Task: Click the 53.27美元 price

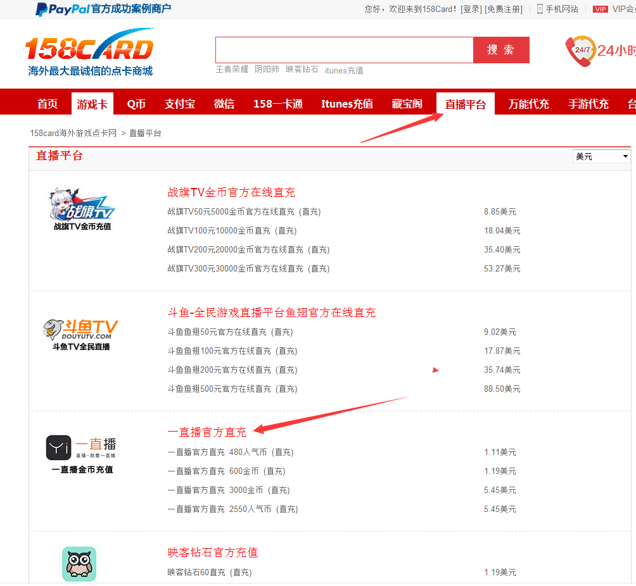Action: tap(502, 269)
